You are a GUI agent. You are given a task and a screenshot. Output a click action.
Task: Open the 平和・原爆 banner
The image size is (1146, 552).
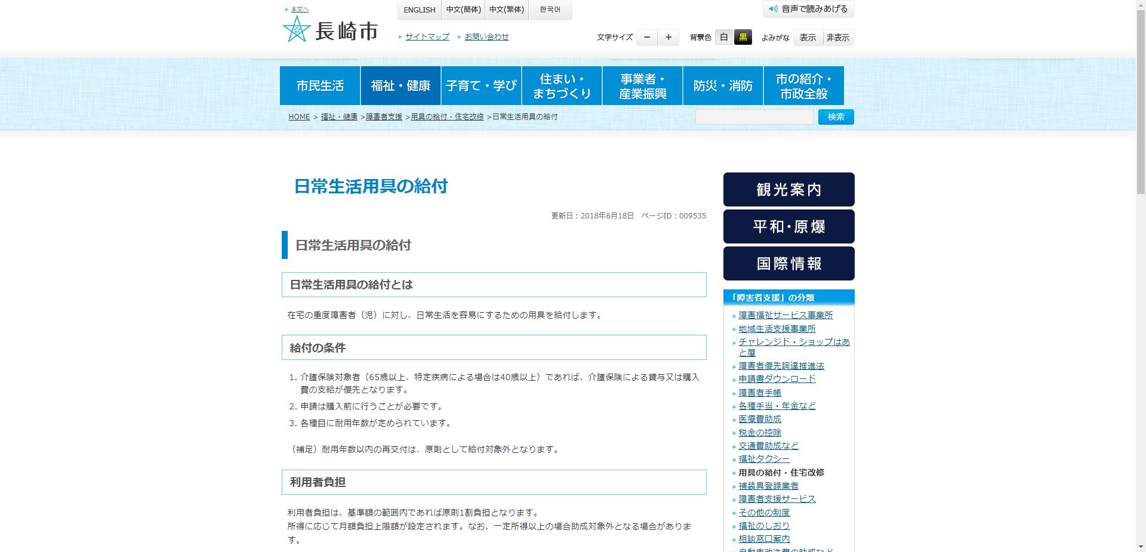pos(788,227)
